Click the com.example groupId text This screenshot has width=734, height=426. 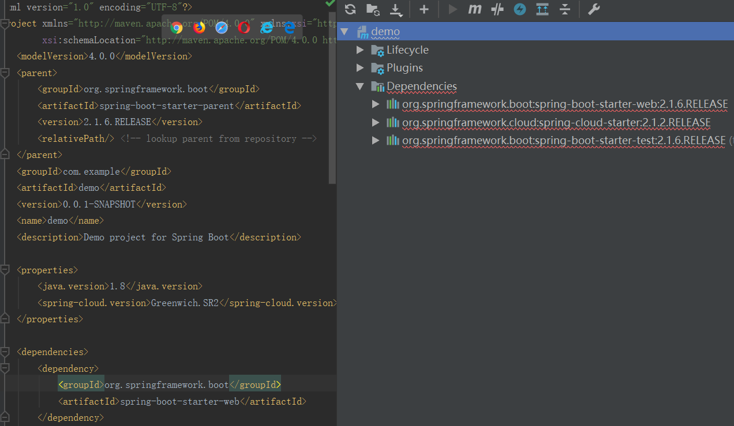[91, 172]
